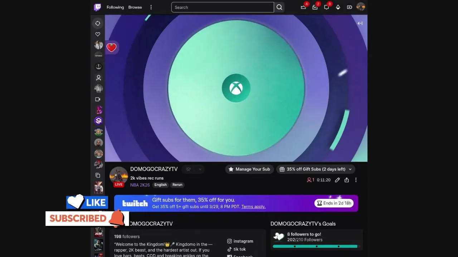458x257 pixels.
Task: Click the DOMOGOCRAZYTV's Goals heading
Action: point(303,224)
